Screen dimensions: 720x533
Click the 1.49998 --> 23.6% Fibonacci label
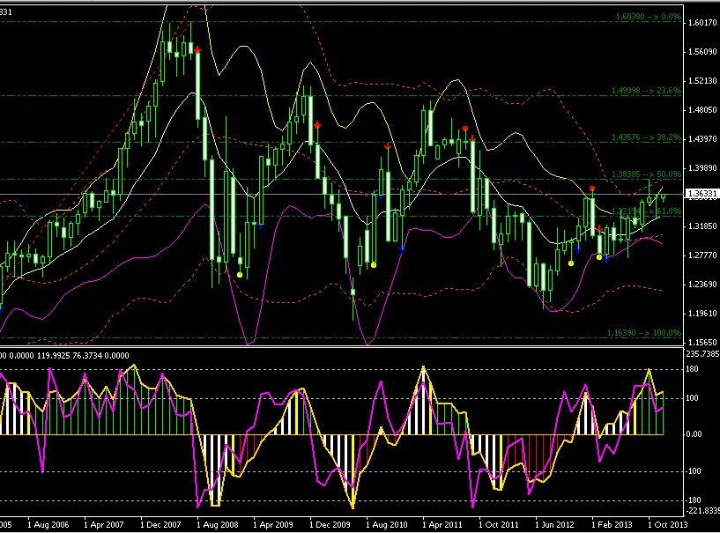(646, 91)
